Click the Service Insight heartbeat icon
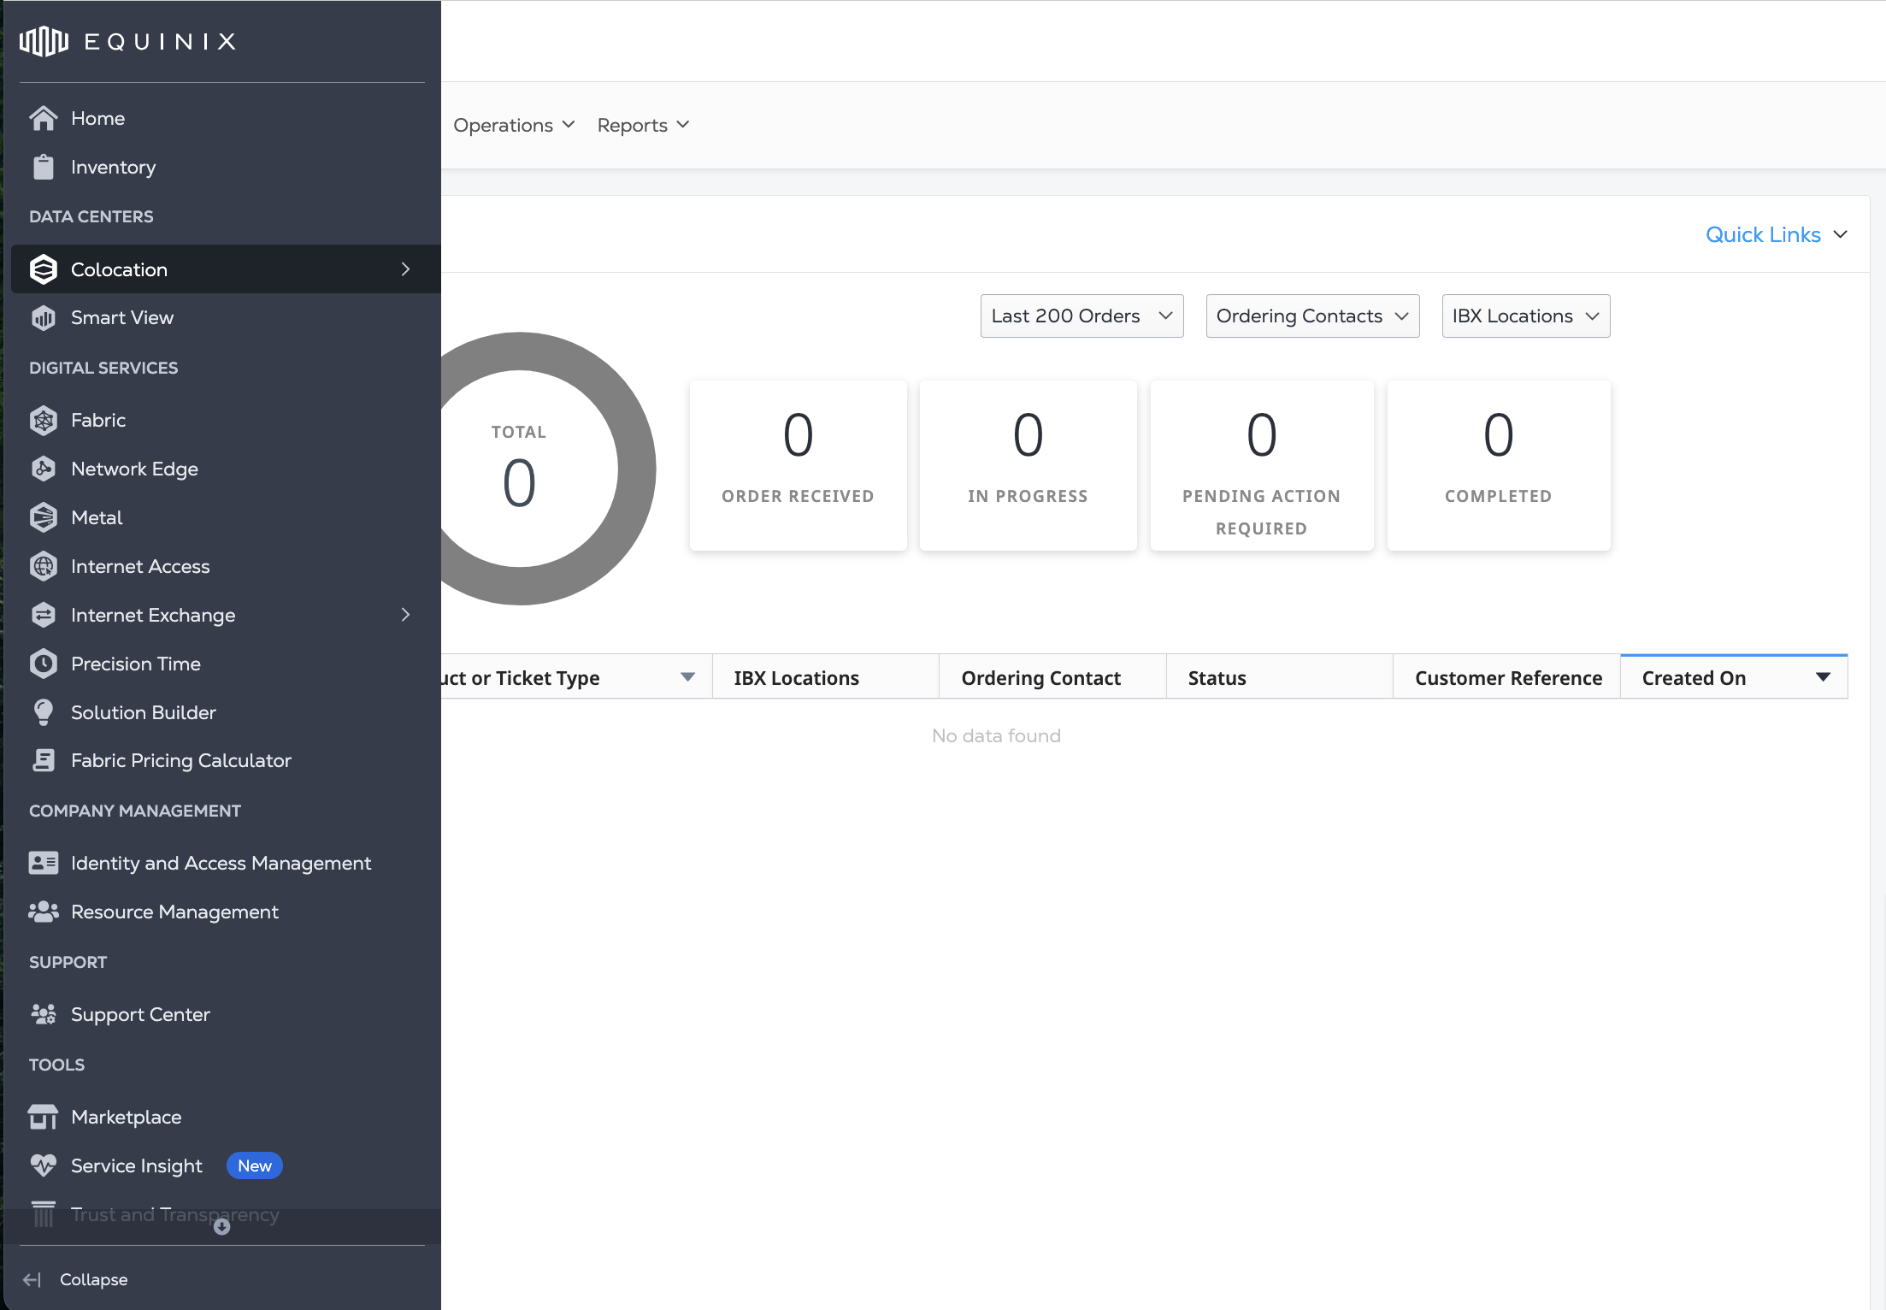The height and width of the screenshot is (1310, 1886). (x=44, y=1165)
